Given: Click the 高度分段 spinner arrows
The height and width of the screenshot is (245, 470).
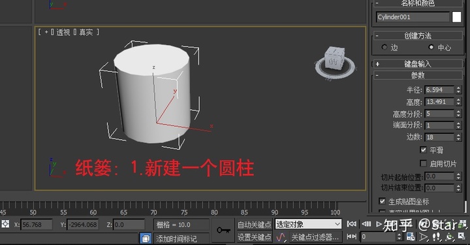Looking at the screenshot, I should click(x=458, y=114).
